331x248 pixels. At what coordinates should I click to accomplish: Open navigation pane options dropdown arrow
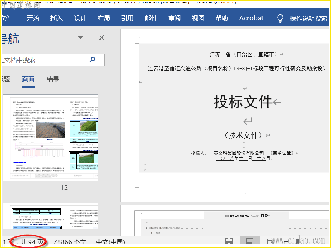point(80,38)
